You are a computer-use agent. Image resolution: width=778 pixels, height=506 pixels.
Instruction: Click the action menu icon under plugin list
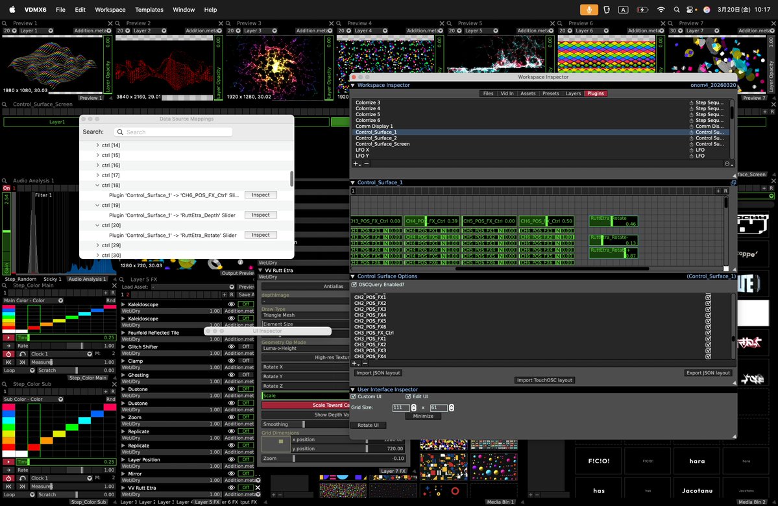(729, 163)
